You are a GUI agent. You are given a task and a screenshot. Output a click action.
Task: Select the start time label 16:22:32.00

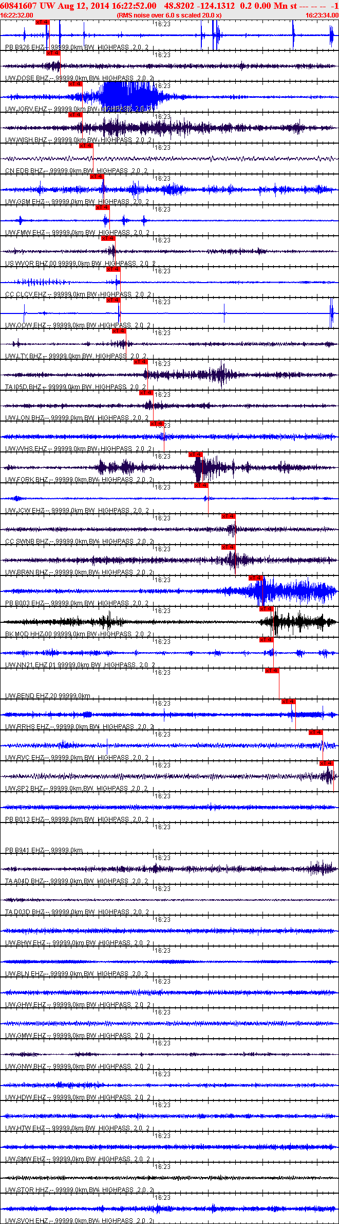(16, 15)
